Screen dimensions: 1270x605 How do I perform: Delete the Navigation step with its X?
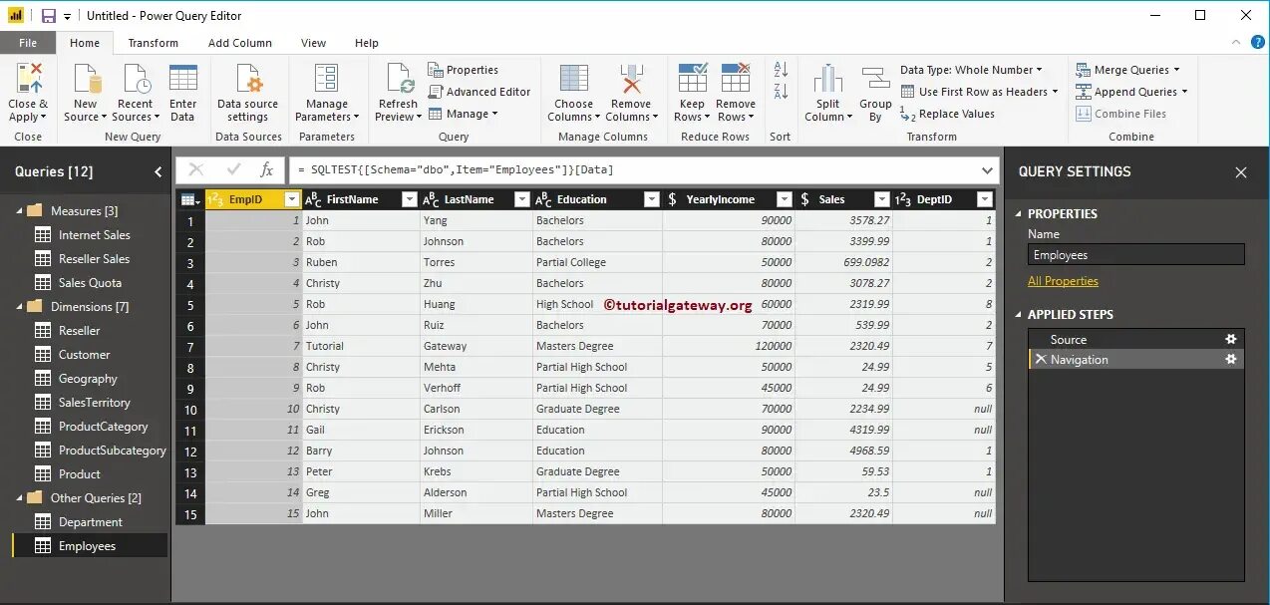(1041, 359)
